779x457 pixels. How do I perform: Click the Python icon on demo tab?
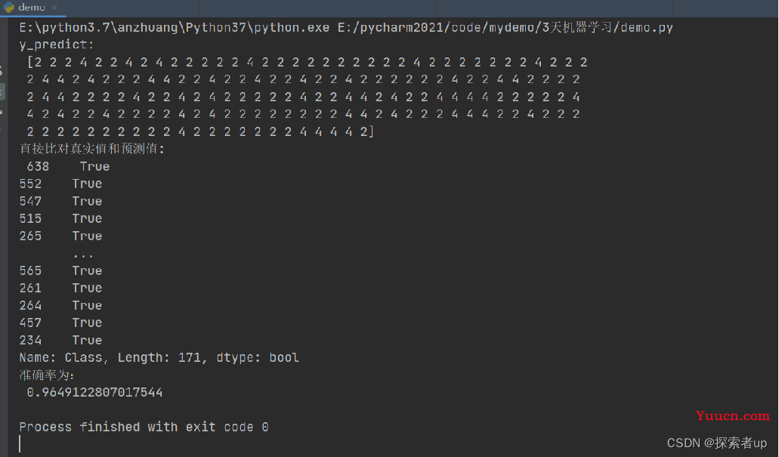(x=9, y=8)
